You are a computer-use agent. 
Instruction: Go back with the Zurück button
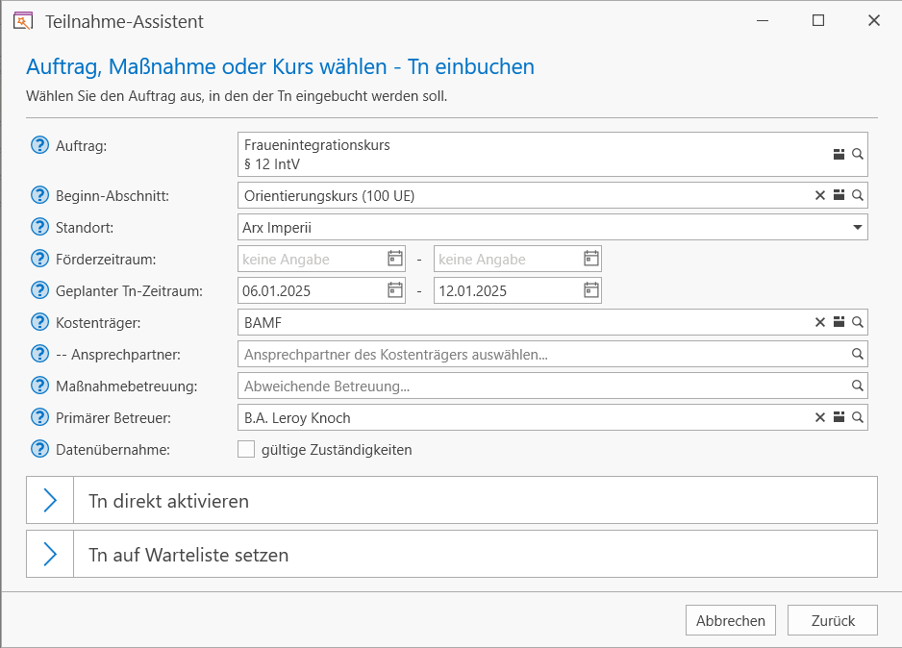[832, 620]
